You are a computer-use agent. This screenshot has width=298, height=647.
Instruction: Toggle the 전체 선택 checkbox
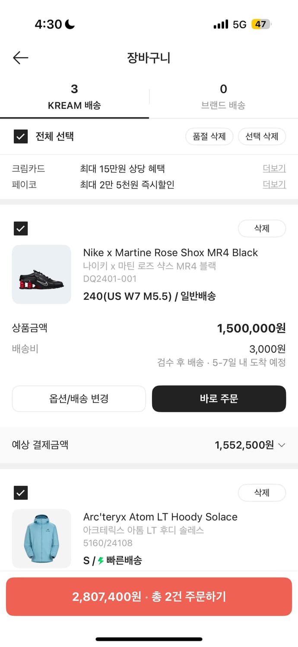pos(21,137)
